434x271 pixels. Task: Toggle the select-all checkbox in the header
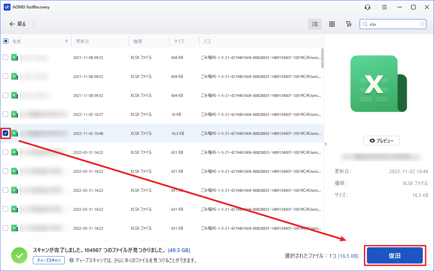tap(6, 41)
